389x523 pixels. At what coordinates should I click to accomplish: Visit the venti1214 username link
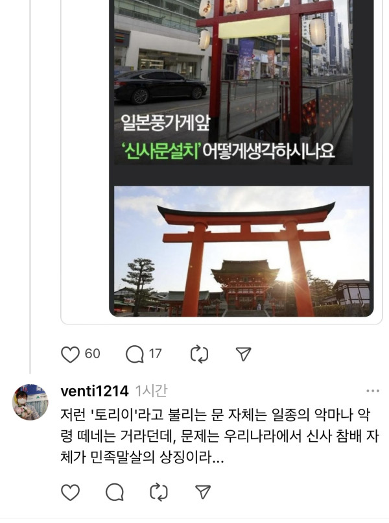pos(95,391)
